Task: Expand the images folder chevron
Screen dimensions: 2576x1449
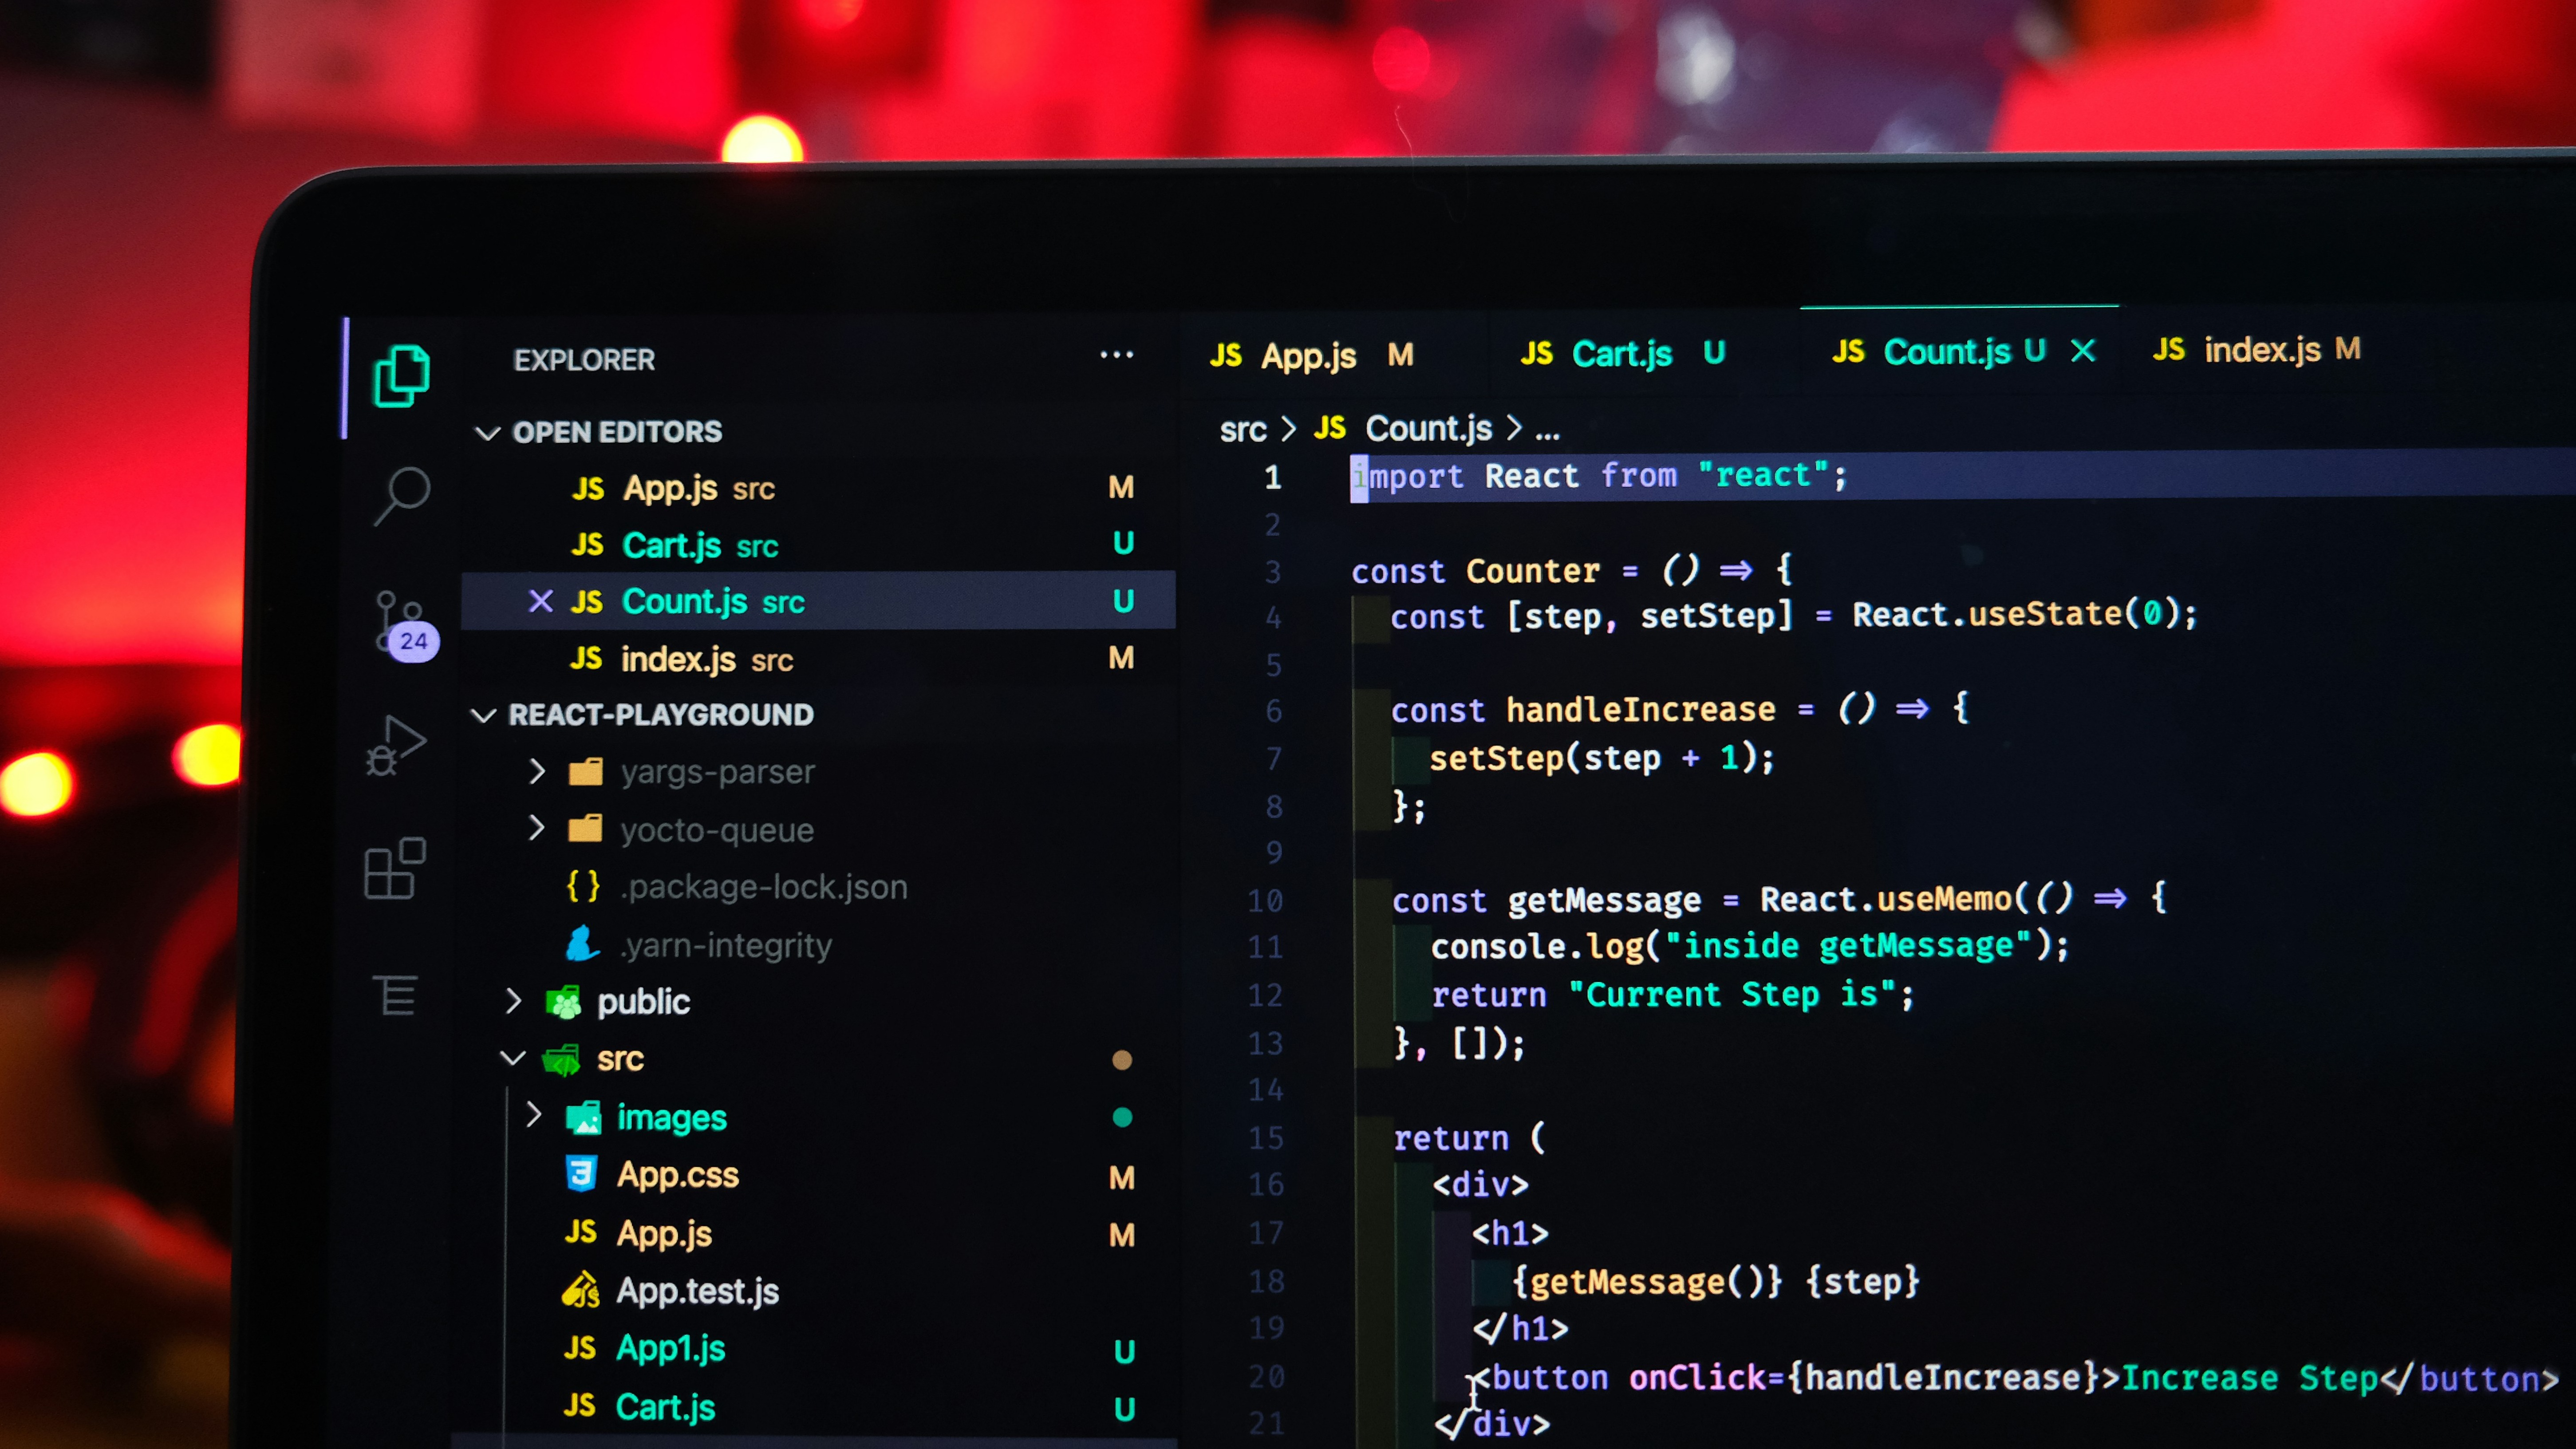Action: click(x=534, y=1114)
